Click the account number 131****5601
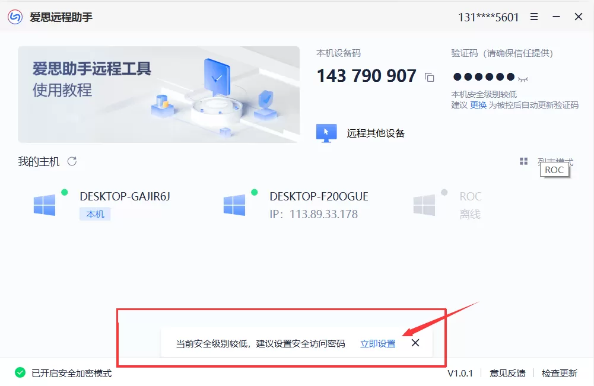The width and height of the screenshot is (594, 386). (x=488, y=17)
